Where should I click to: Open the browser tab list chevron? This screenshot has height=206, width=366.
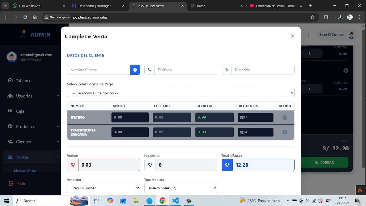click(x=5, y=6)
